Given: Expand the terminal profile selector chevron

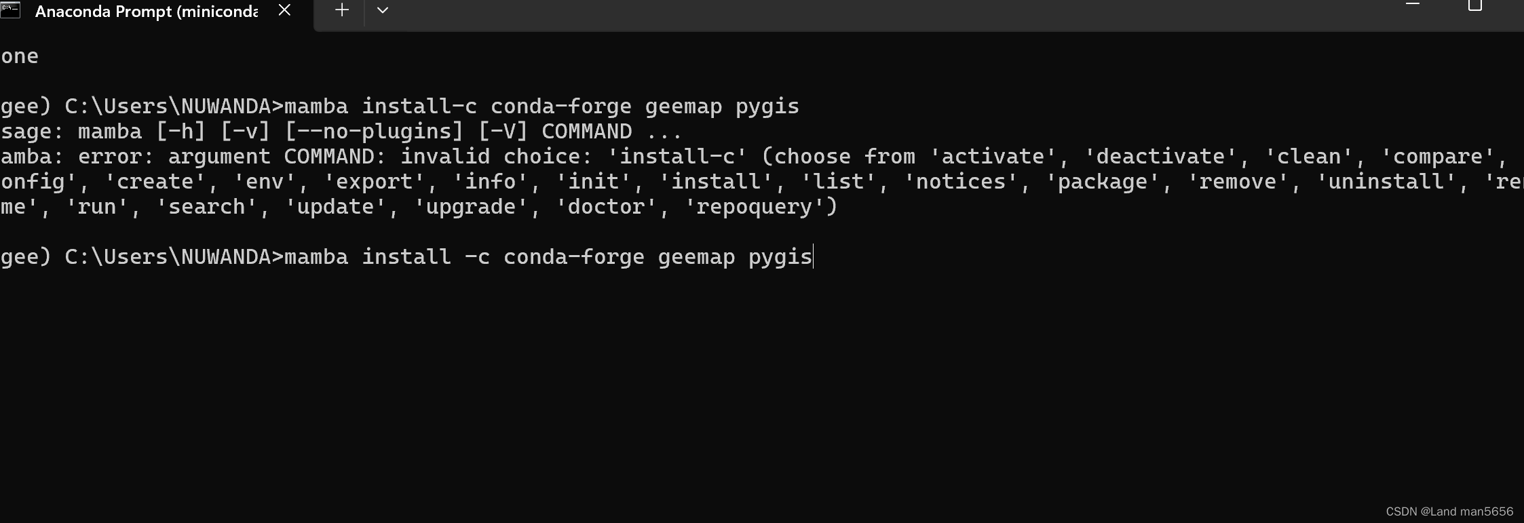Looking at the screenshot, I should click(382, 12).
